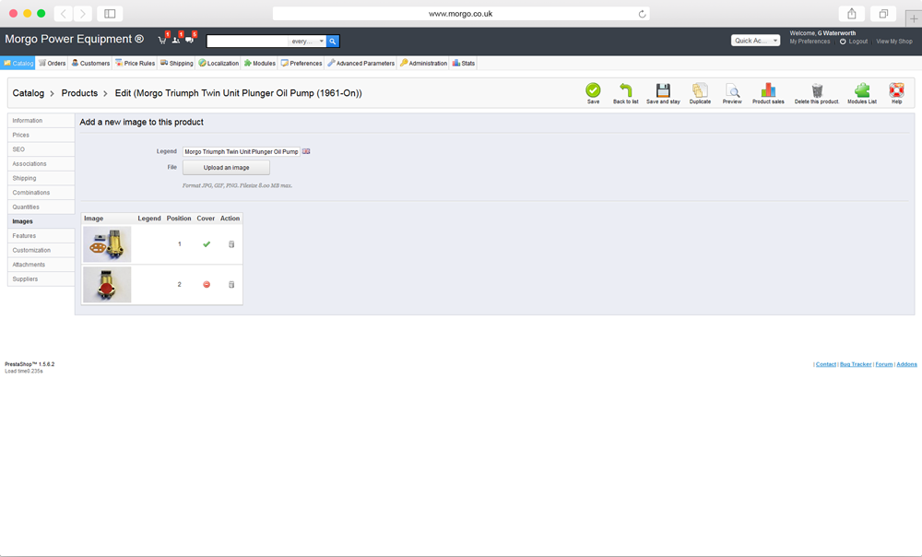Click the Logout link
922x557 pixels.
(857, 41)
